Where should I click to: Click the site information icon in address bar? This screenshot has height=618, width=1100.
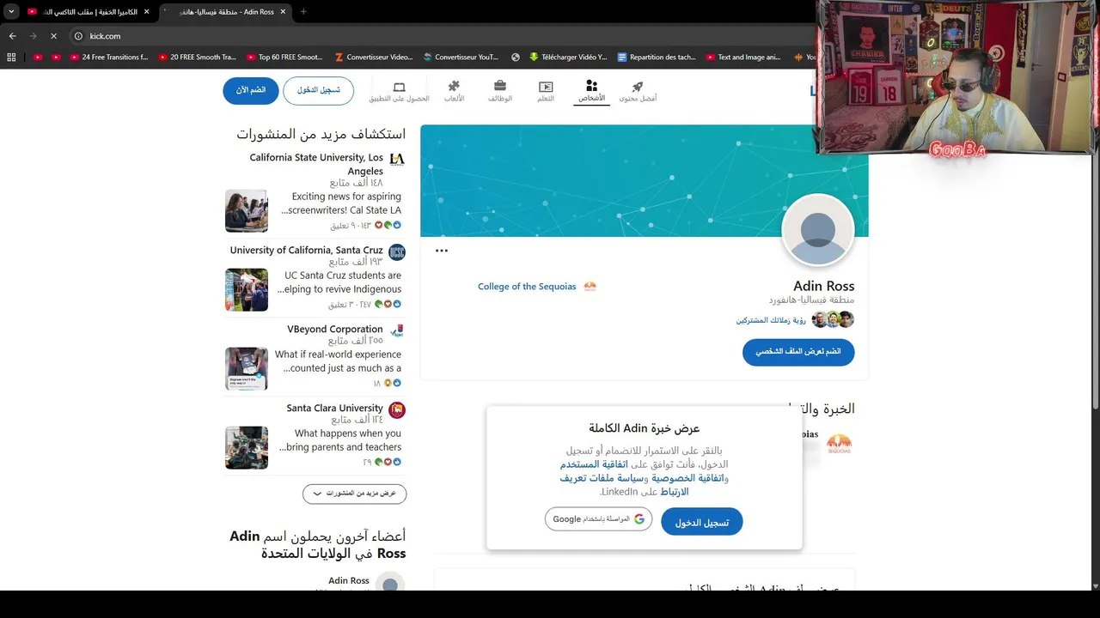78,36
